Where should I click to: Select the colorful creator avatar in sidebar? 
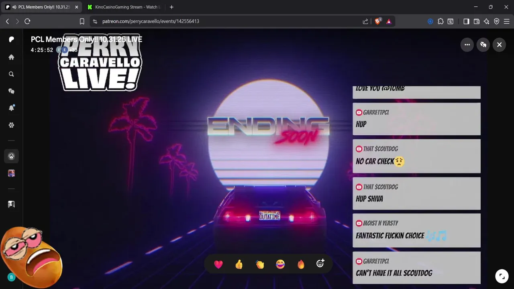[11, 173]
